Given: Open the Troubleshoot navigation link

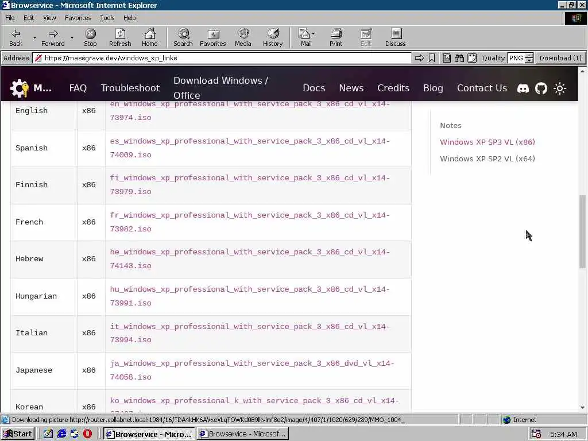Looking at the screenshot, I should tap(130, 88).
